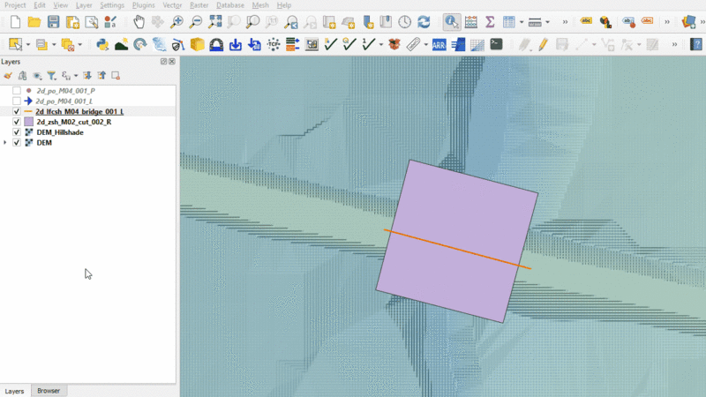Uncheck the DEM_Hillshade layer visibility
Viewport: 706px width, 397px height.
tap(17, 132)
